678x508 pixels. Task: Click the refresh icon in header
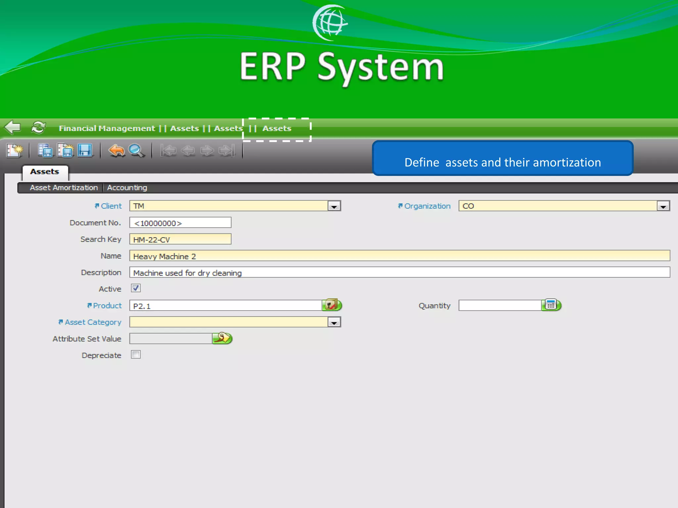pos(38,127)
